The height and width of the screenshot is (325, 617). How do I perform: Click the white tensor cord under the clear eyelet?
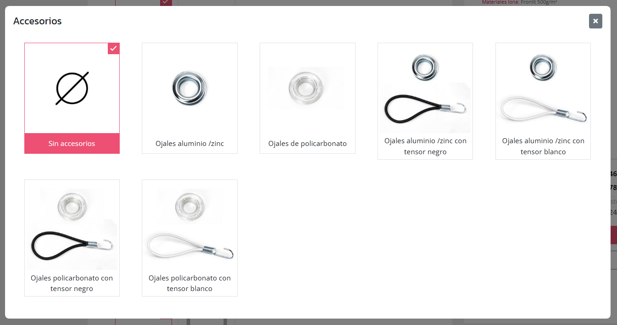(x=189, y=246)
